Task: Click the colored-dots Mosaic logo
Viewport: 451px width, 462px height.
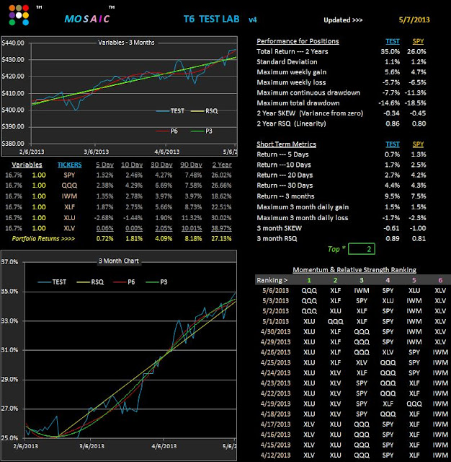Action: click(x=19, y=15)
